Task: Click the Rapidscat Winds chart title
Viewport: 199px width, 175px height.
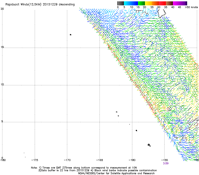Action: [x=40, y=5]
